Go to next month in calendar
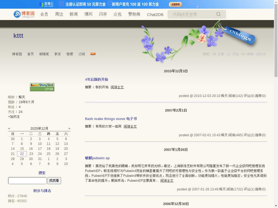 (x=69, y=129)
